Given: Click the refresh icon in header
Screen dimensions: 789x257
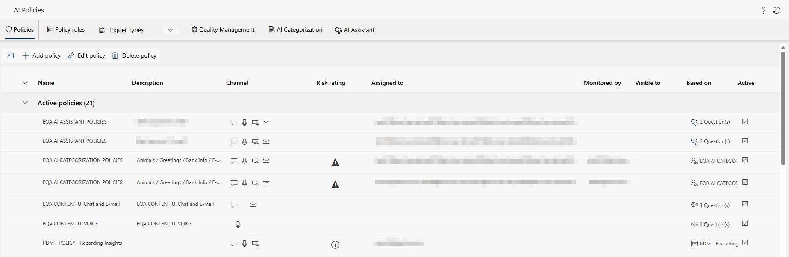Looking at the screenshot, I should (x=777, y=10).
